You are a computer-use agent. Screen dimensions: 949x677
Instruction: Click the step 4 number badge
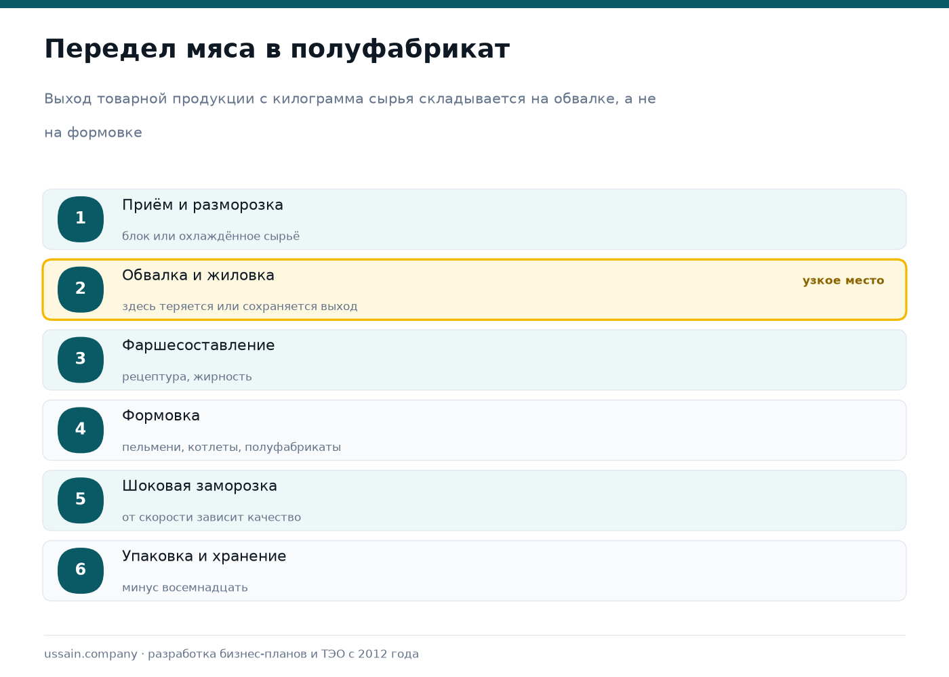tap(81, 431)
